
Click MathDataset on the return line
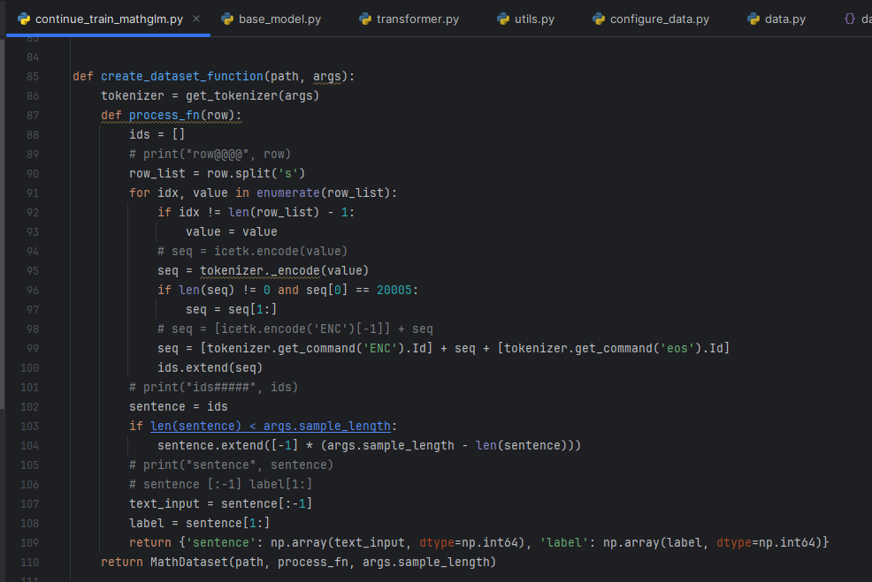click(189, 562)
